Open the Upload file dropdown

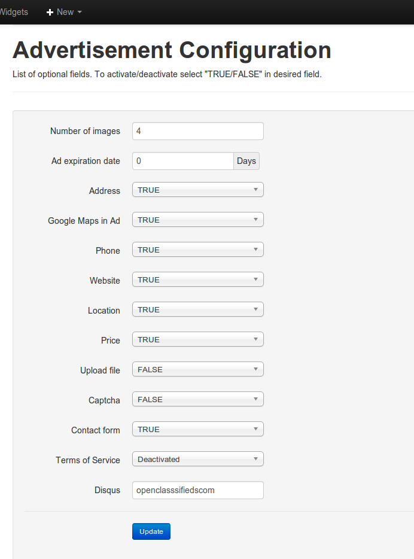(197, 370)
